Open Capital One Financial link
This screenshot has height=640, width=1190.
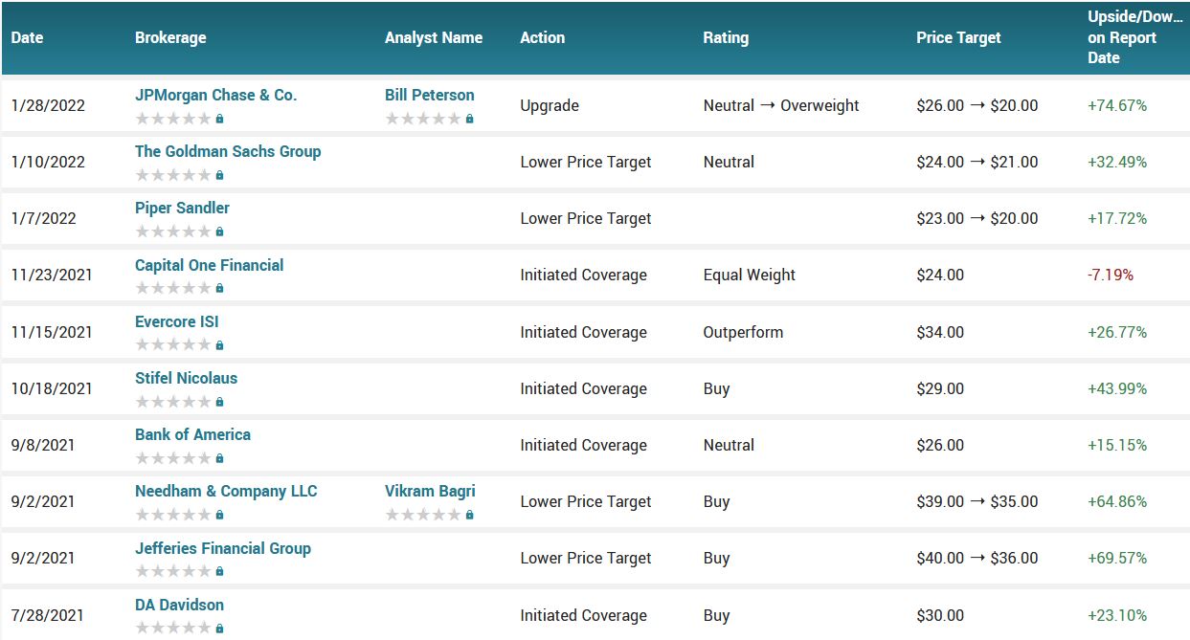pyautogui.click(x=210, y=265)
